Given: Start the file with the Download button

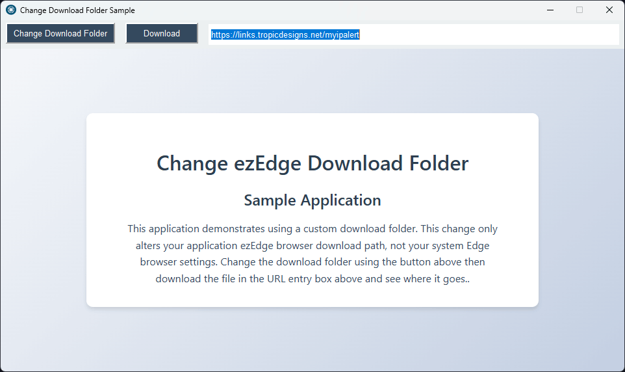Looking at the screenshot, I should coord(162,34).
